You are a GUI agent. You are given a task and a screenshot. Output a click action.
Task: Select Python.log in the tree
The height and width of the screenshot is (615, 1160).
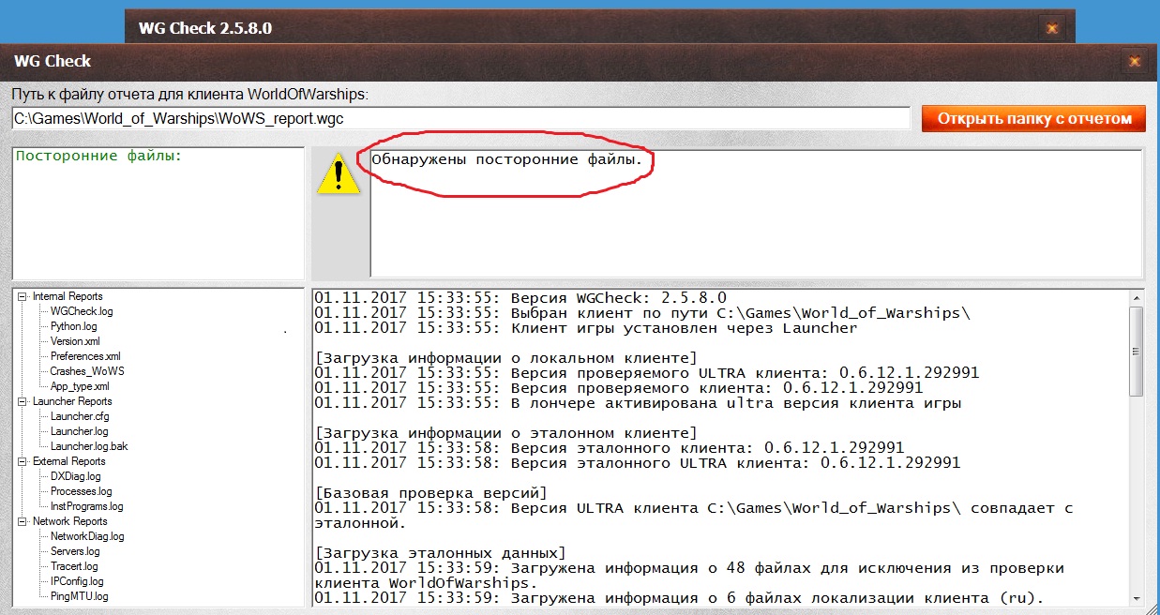click(73, 326)
